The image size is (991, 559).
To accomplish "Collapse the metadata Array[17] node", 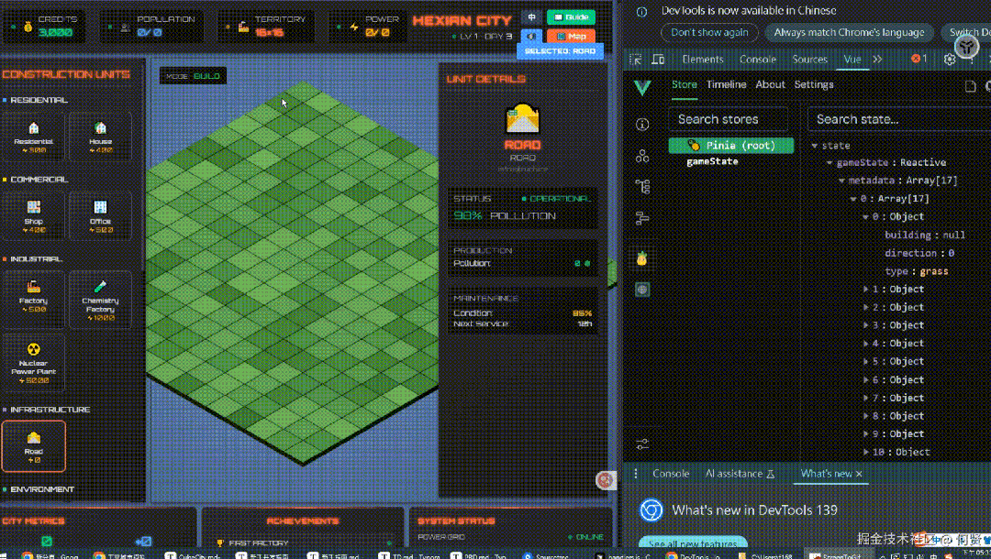I will pos(841,181).
